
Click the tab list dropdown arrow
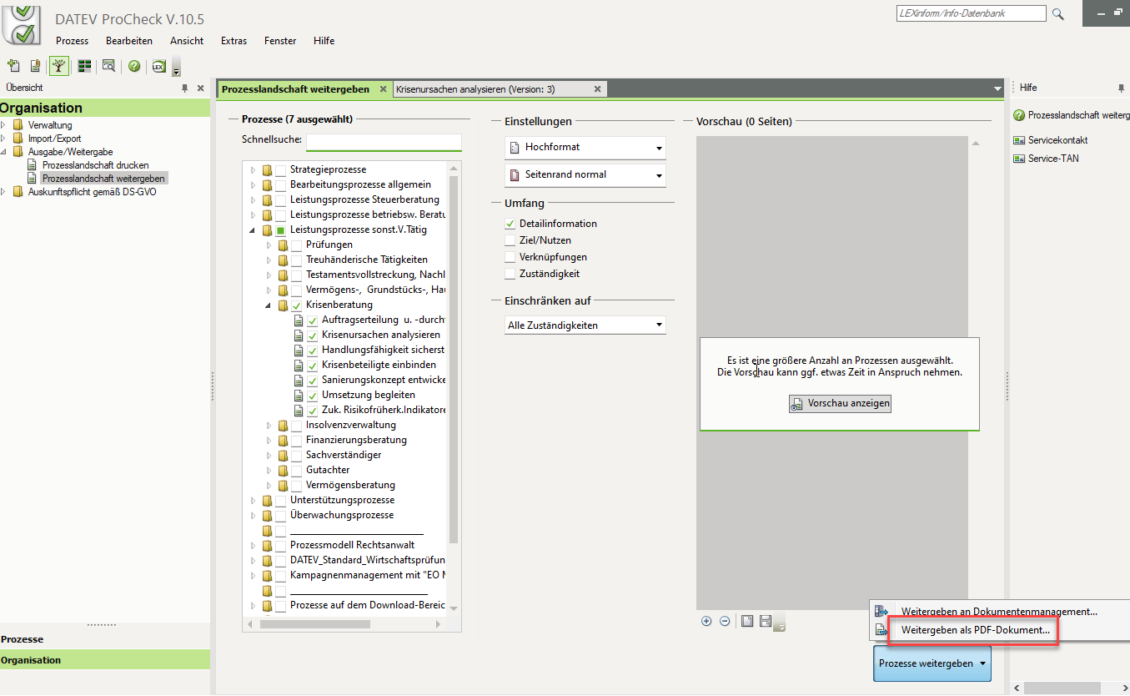[997, 89]
